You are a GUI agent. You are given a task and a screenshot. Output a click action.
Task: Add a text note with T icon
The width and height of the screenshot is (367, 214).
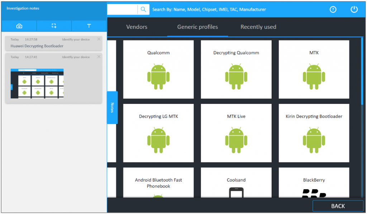click(x=89, y=26)
